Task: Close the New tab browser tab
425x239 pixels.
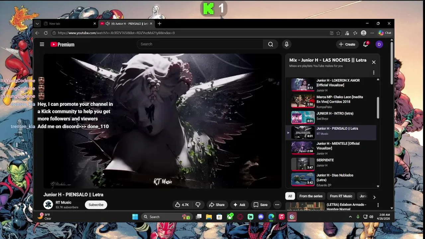Action: (94, 24)
